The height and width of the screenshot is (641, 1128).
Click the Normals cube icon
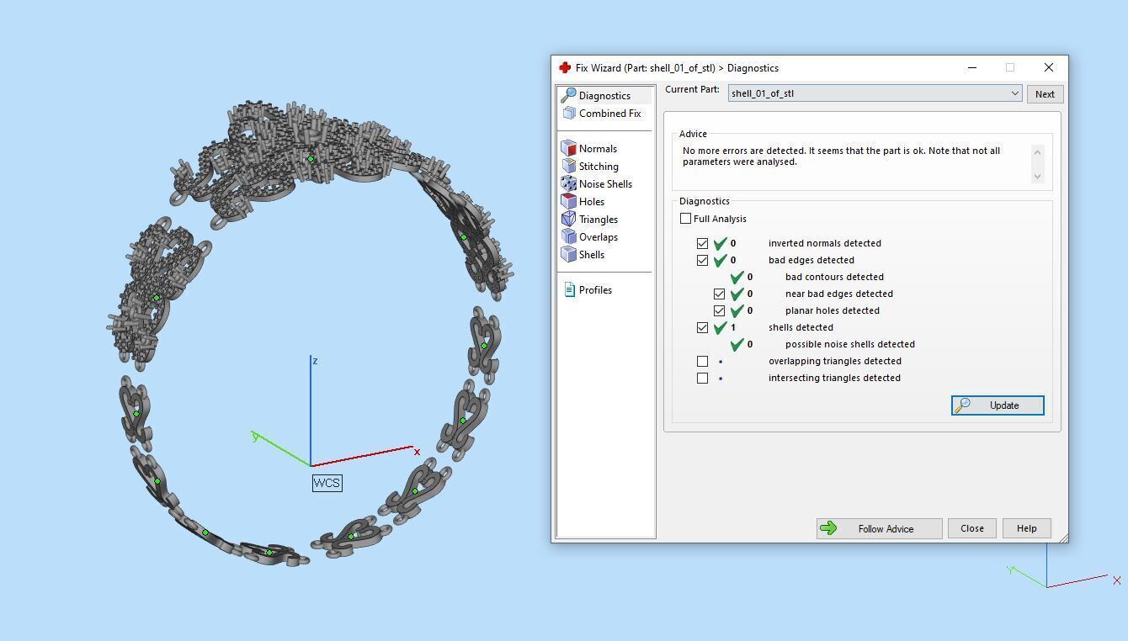(569, 148)
